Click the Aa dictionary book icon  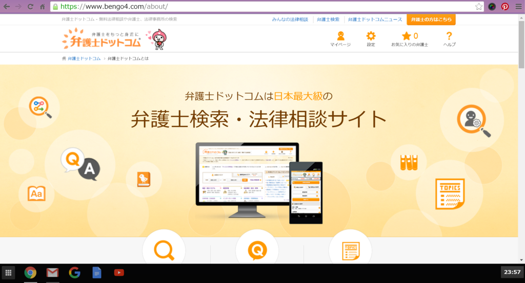[x=36, y=193]
